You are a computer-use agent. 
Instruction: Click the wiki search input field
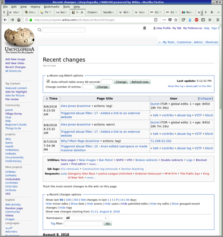(x=64, y=30)
